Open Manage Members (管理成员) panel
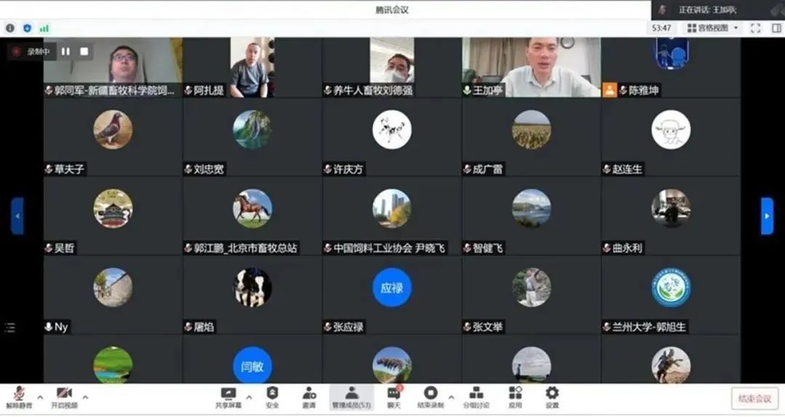The image size is (785, 417). click(x=352, y=396)
